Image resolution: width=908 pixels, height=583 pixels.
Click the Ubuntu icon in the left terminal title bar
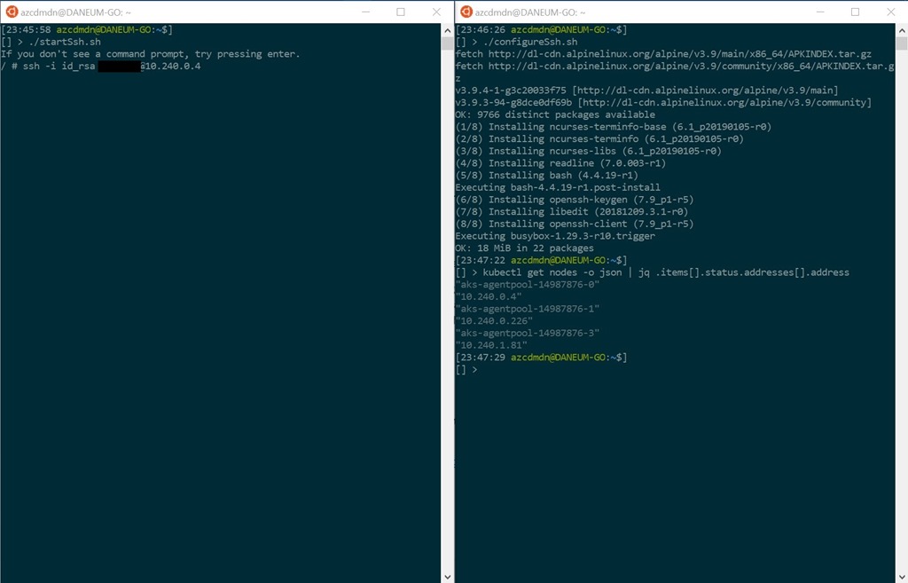(x=12, y=12)
